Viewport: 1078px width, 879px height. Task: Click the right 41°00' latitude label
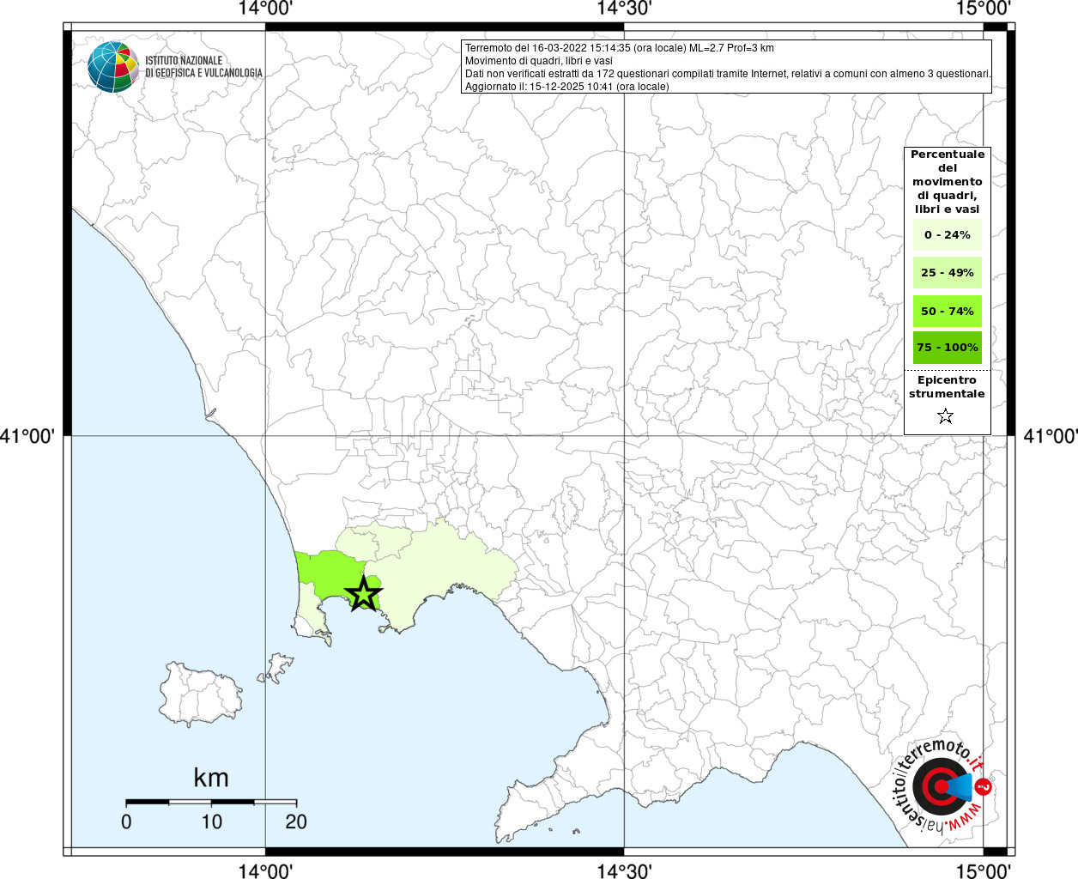pos(1051,436)
